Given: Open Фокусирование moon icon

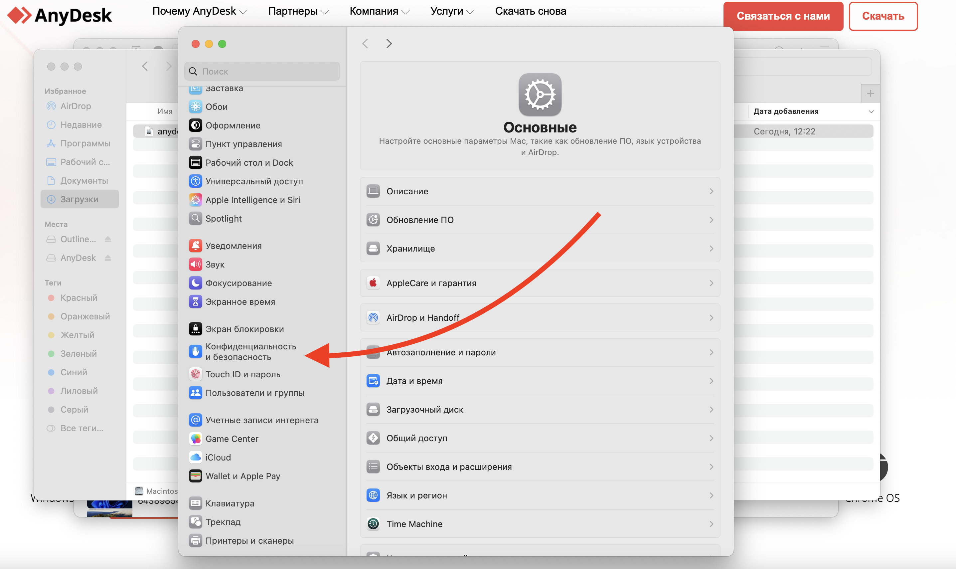Looking at the screenshot, I should pyautogui.click(x=195, y=283).
